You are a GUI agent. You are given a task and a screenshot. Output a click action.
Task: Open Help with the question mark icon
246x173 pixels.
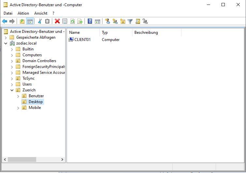[x=90, y=21]
